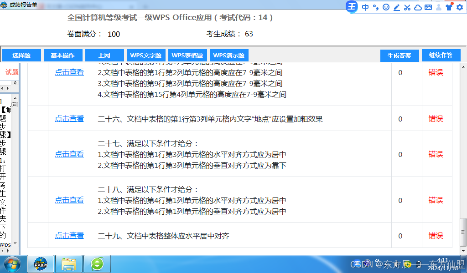Viewport: 467px width, 273px height.
Task: Open the 上网 tab
Action: (104, 55)
